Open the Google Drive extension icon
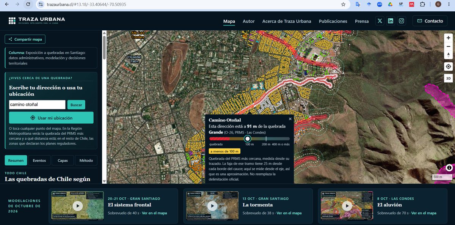Screen dimensions: 455x225 click(390, 5)
